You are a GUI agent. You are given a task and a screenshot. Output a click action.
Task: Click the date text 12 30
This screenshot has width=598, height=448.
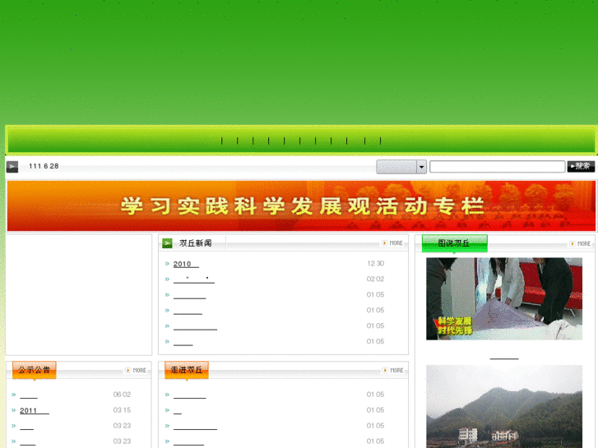pyautogui.click(x=375, y=264)
